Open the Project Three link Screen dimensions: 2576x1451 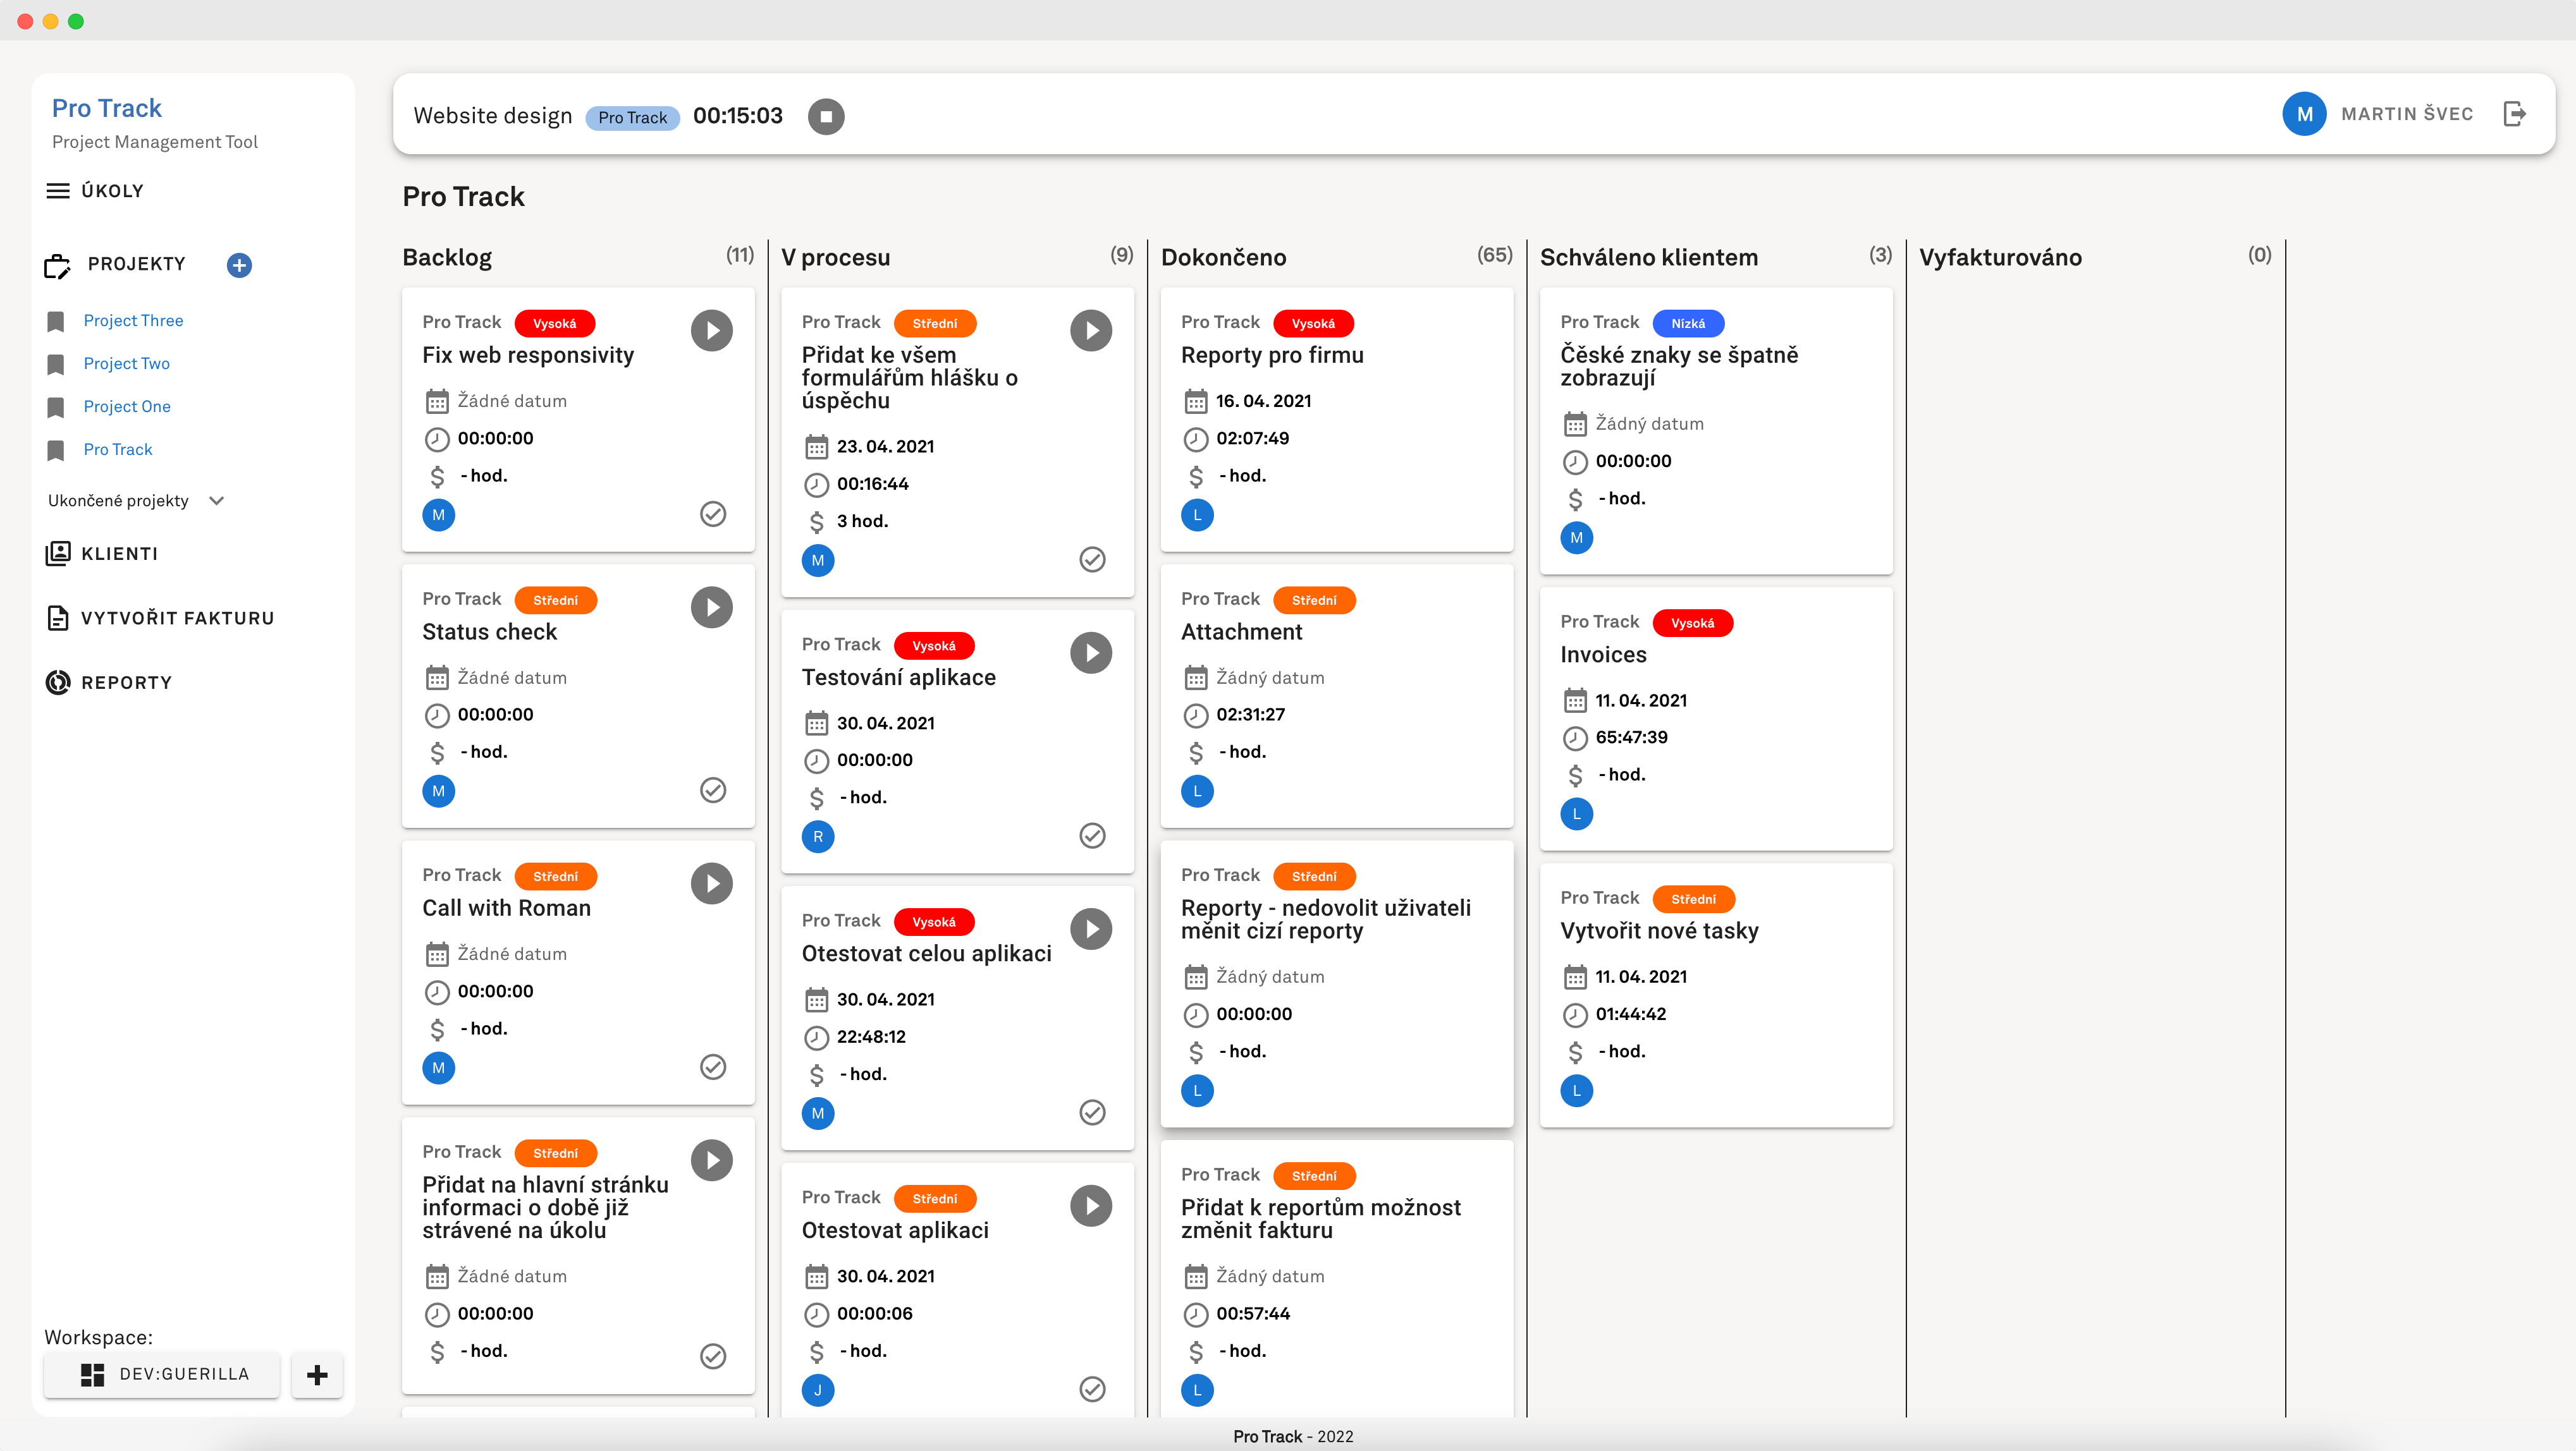(133, 321)
